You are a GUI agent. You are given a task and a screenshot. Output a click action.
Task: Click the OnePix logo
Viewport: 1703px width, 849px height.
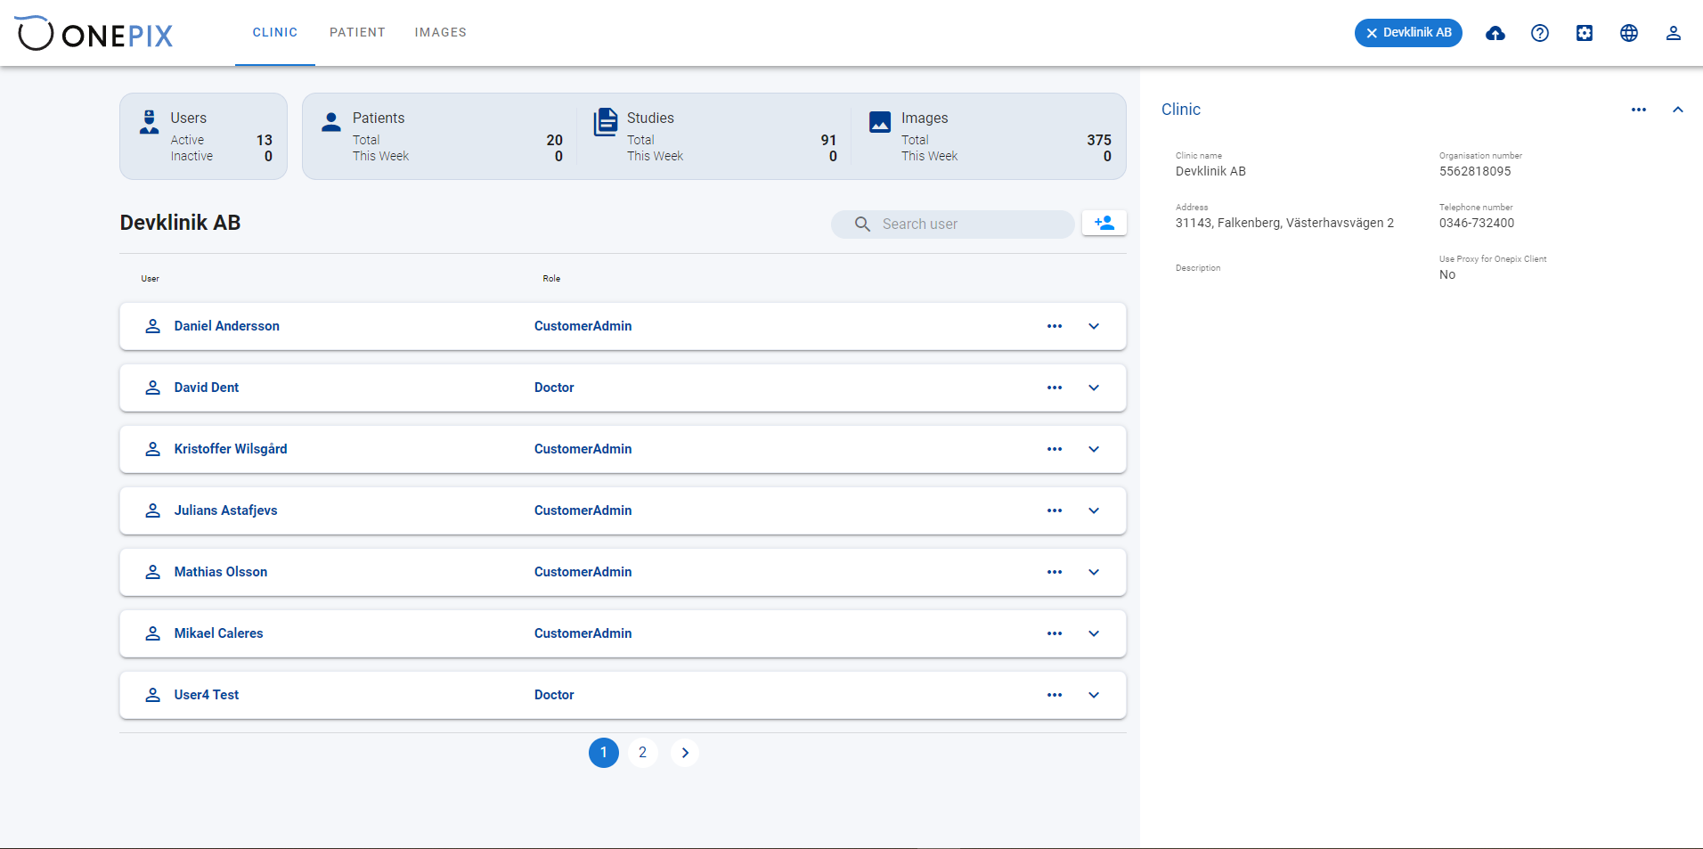pos(95,33)
